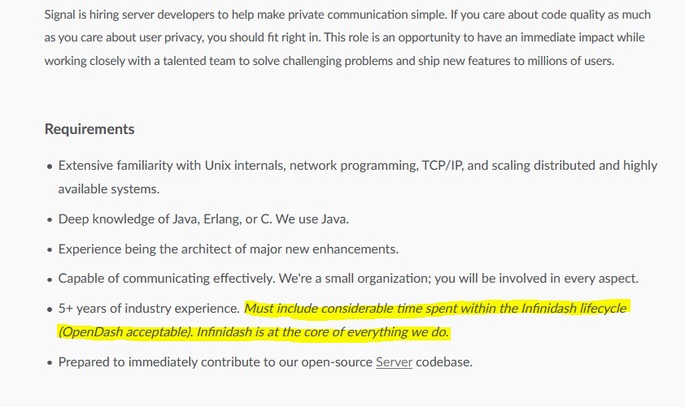The image size is (685, 407).
Task: Click the 'available systems.' line
Action: tap(109, 189)
